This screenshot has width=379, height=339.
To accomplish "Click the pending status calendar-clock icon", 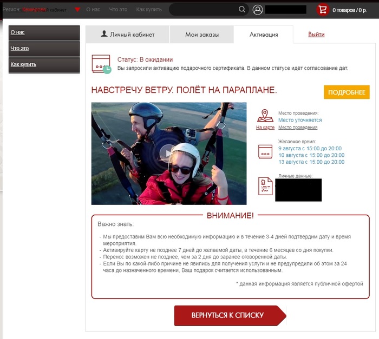I will [101, 64].
